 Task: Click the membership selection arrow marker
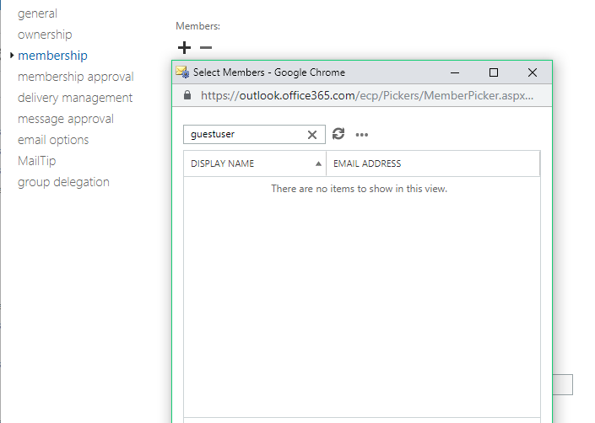point(12,56)
